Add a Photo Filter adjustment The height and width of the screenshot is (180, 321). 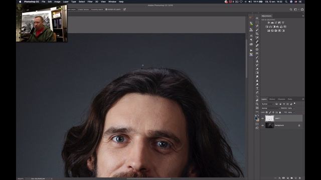tap(277, 26)
